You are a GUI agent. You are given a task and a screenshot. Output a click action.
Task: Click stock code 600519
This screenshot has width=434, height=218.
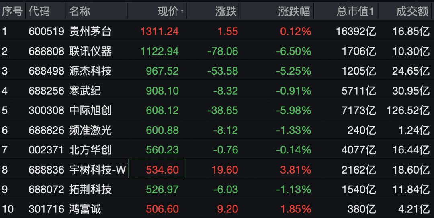click(x=46, y=32)
